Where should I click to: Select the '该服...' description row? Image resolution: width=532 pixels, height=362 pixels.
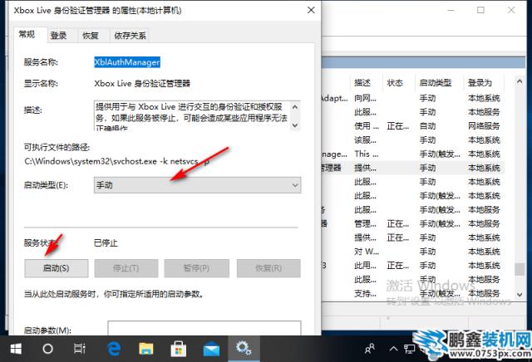(x=365, y=140)
